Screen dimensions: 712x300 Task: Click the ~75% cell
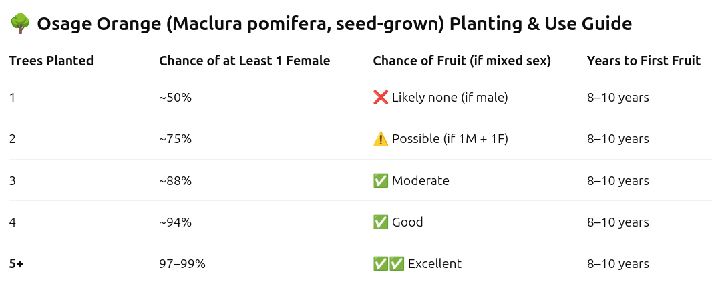coord(175,138)
